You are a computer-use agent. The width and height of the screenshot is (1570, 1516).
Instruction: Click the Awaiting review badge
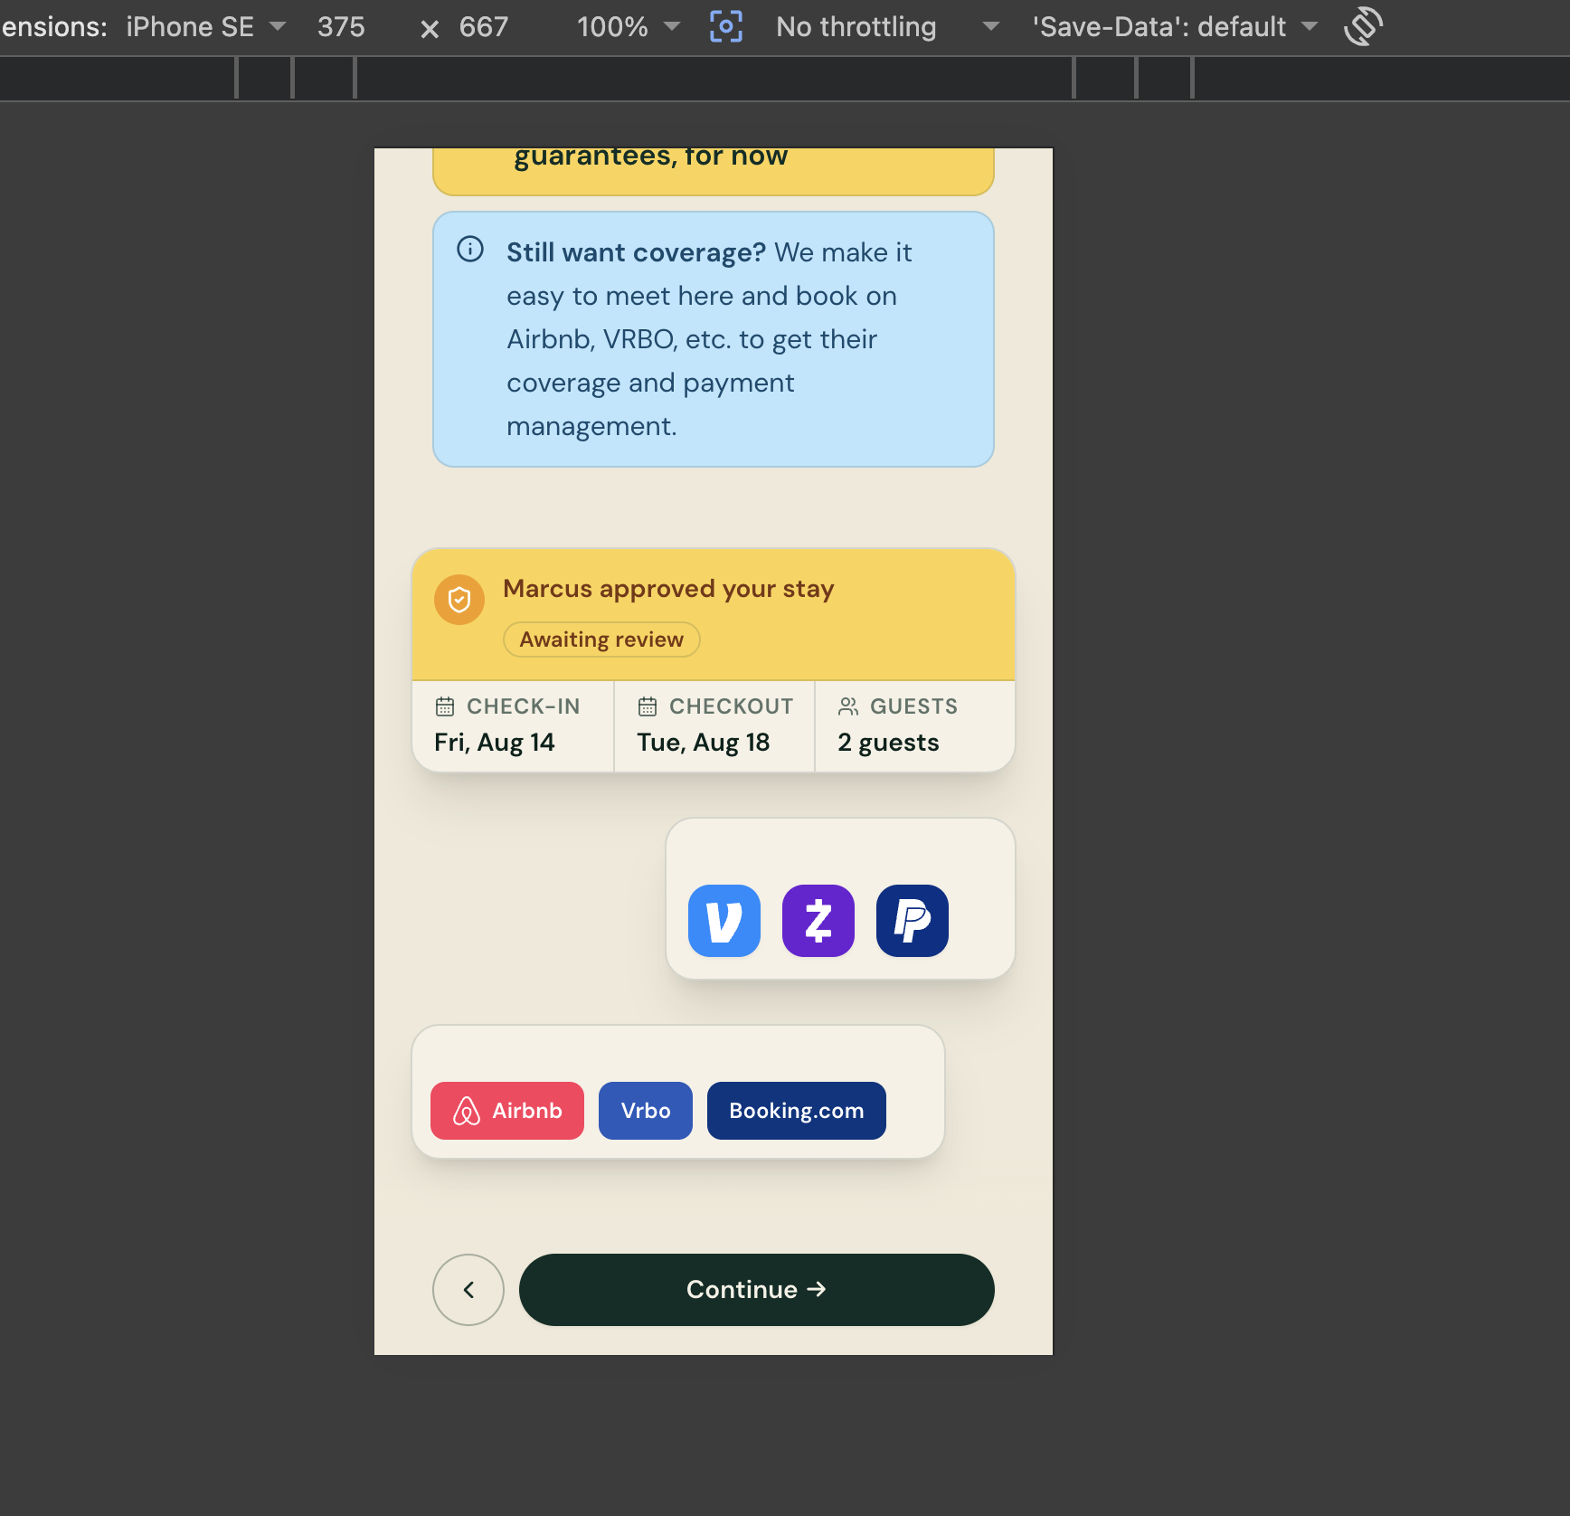click(x=601, y=640)
